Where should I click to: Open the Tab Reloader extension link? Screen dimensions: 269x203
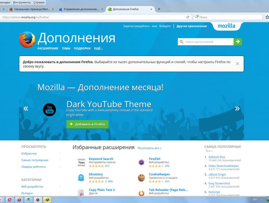[168, 190]
